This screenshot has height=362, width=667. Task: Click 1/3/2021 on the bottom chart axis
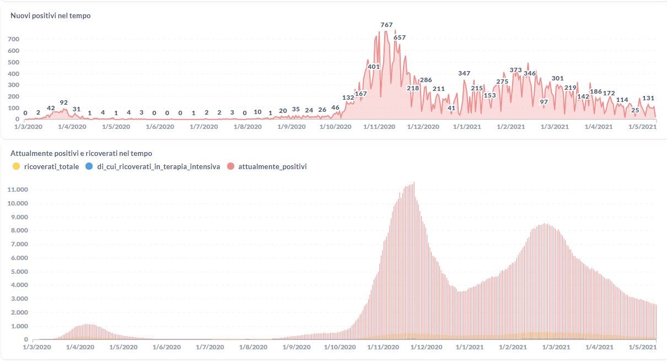pyautogui.click(x=555, y=347)
